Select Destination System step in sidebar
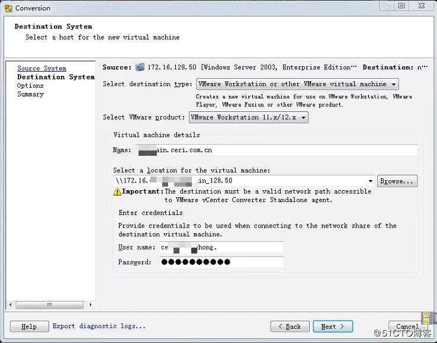The width and height of the screenshot is (437, 343). (56, 77)
